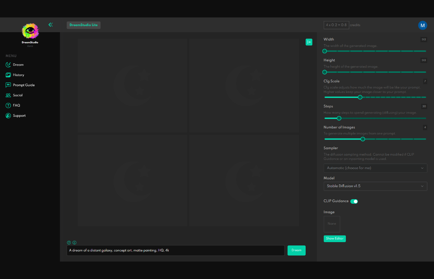Screen dimensions: 434x279
Task: Click the Social people icon
Action: [8, 95]
